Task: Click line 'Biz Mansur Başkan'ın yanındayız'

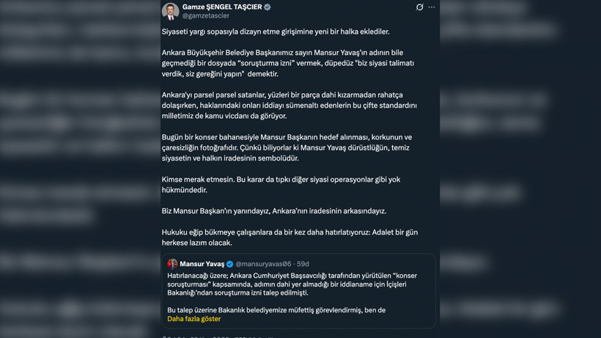Action: (x=274, y=211)
